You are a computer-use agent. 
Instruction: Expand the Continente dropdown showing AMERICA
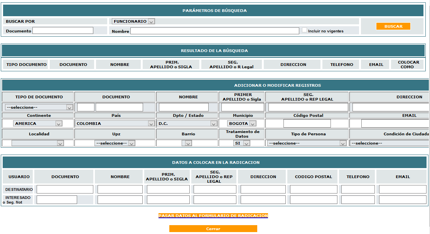click(x=37, y=124)
